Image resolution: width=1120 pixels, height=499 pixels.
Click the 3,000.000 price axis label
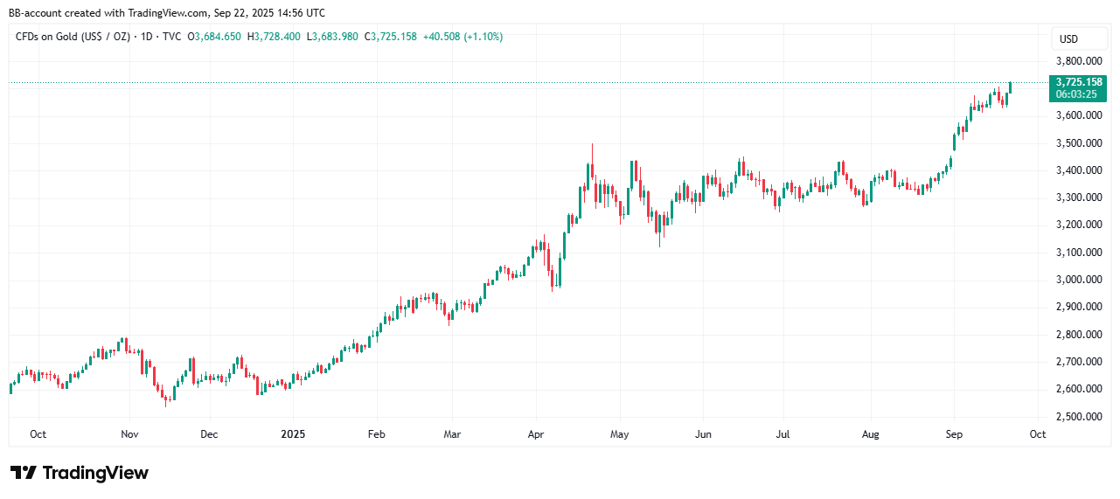(x=1078, y=280)
